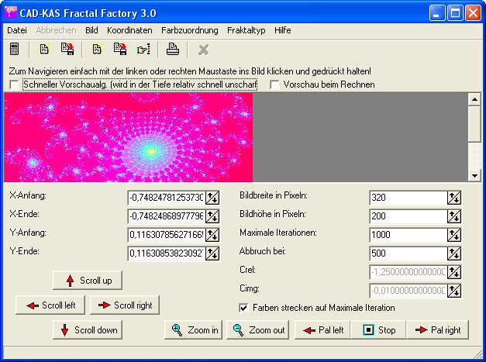Click the printer icon in the toolbar
The image size is (486, 362).
coord(174,50)
